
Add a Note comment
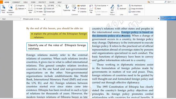[74, 8]
